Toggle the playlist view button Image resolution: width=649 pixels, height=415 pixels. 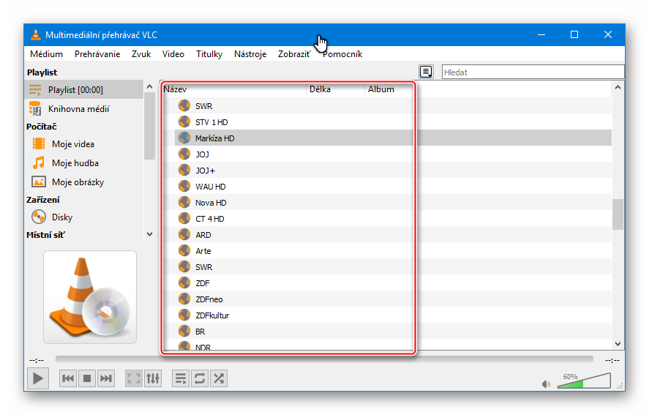(x=180, y=378)
